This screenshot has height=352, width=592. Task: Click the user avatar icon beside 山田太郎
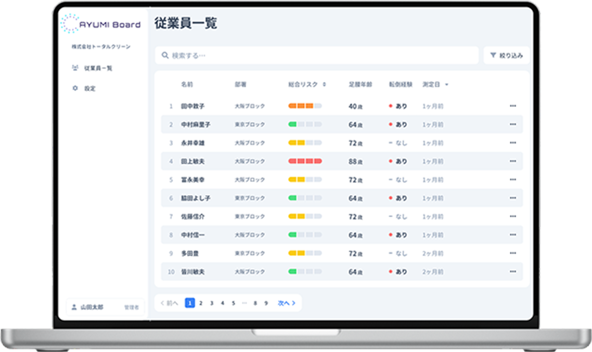[x=74, y=307]
